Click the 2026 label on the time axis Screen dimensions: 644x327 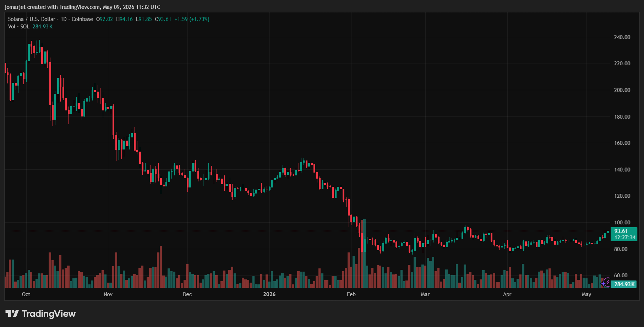(269, 294)
